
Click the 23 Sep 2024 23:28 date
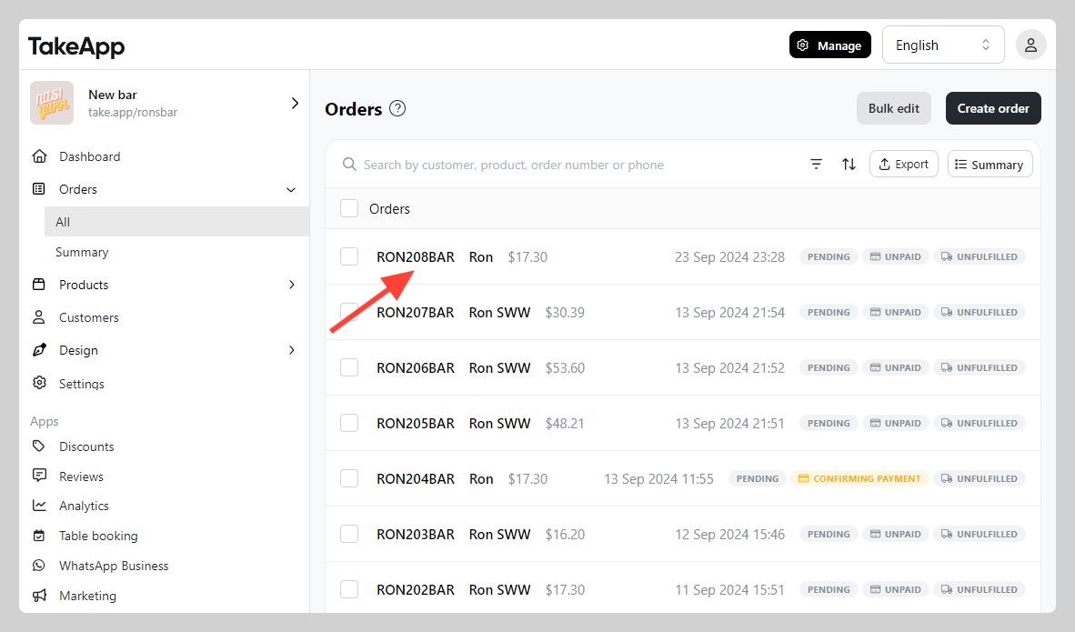tap(729, 257)
